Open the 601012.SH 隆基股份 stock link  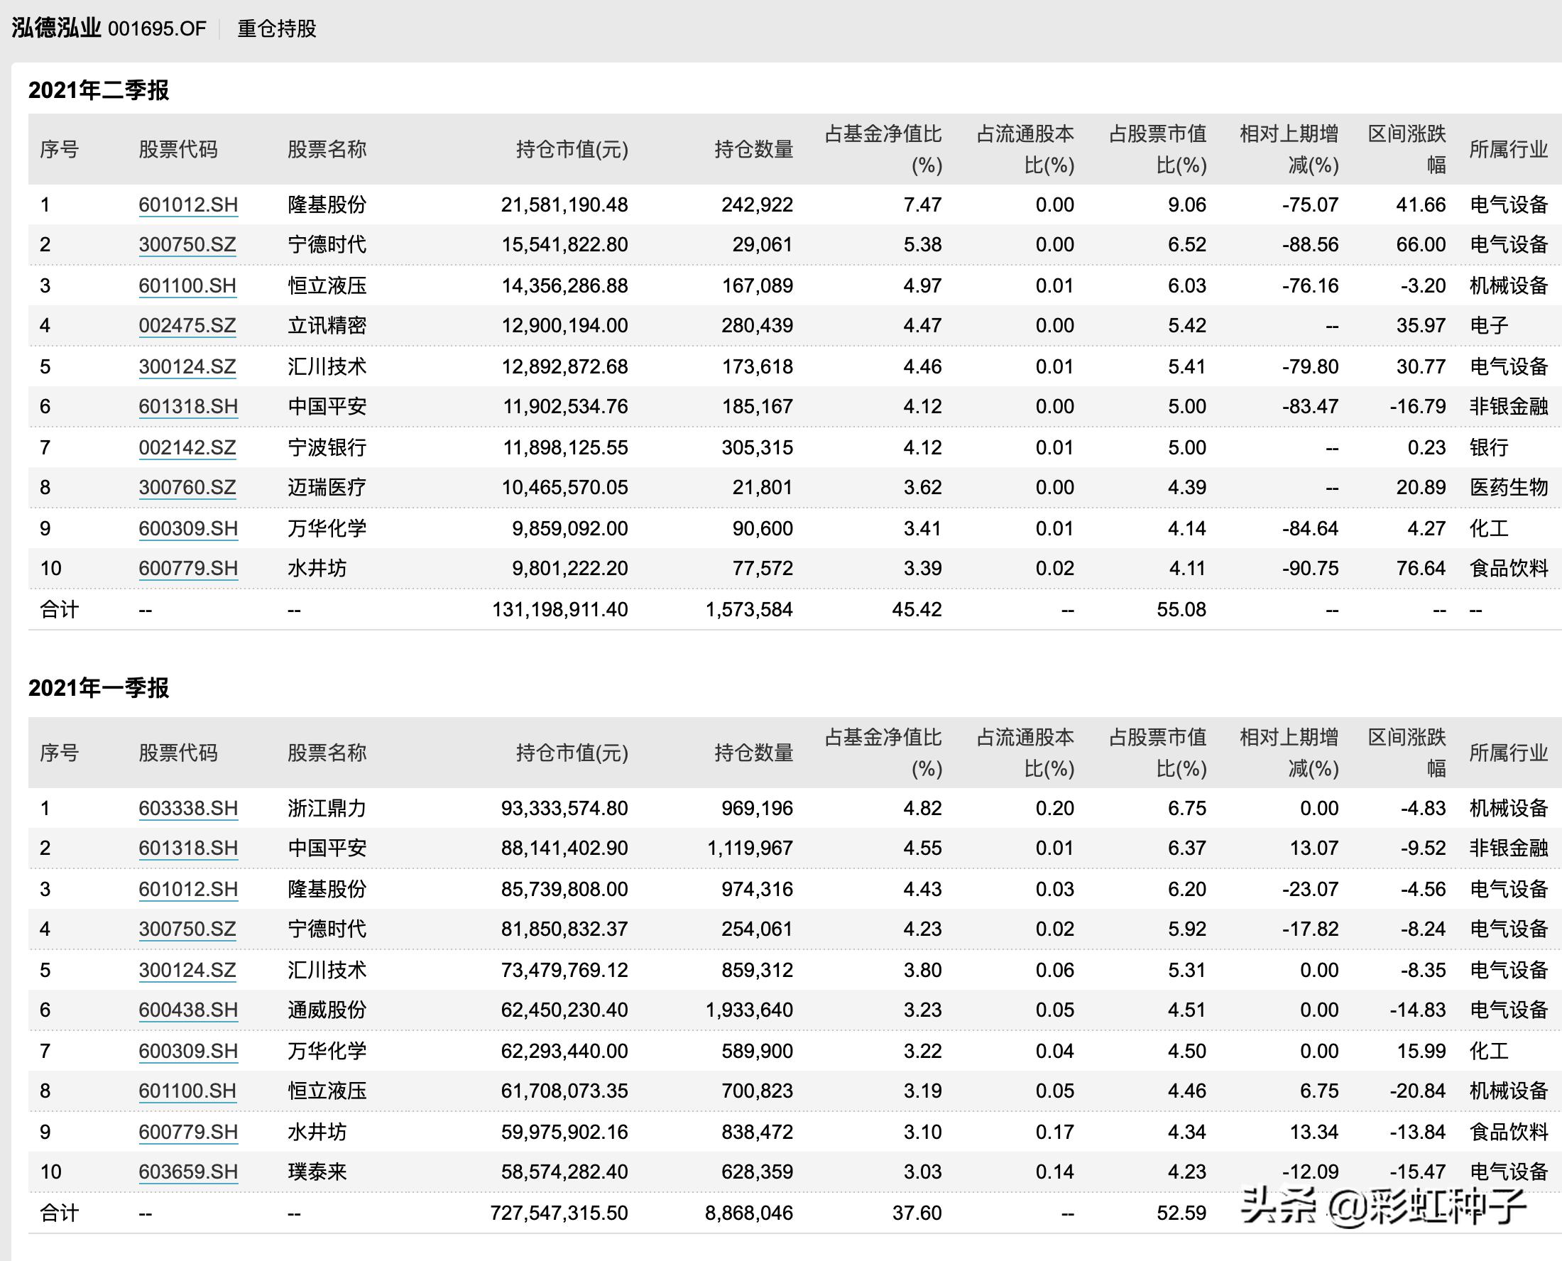[187, 206]
